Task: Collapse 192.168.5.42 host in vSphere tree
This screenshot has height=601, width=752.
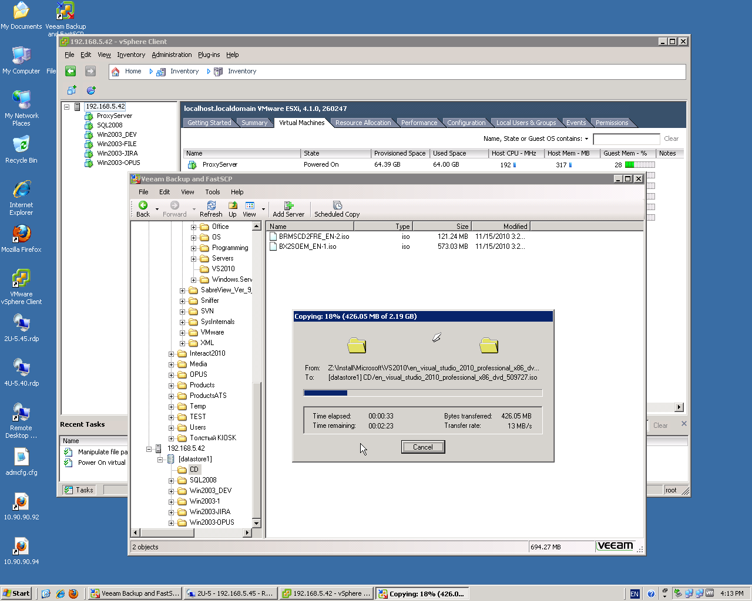Action: (x=67, y=107)
